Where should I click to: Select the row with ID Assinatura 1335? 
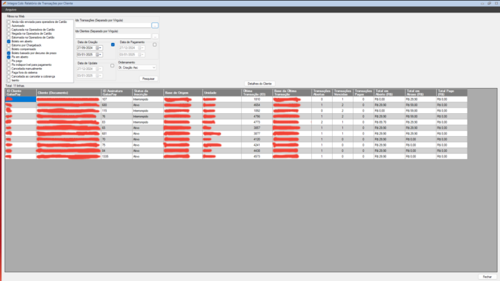(x=236, y=156)
